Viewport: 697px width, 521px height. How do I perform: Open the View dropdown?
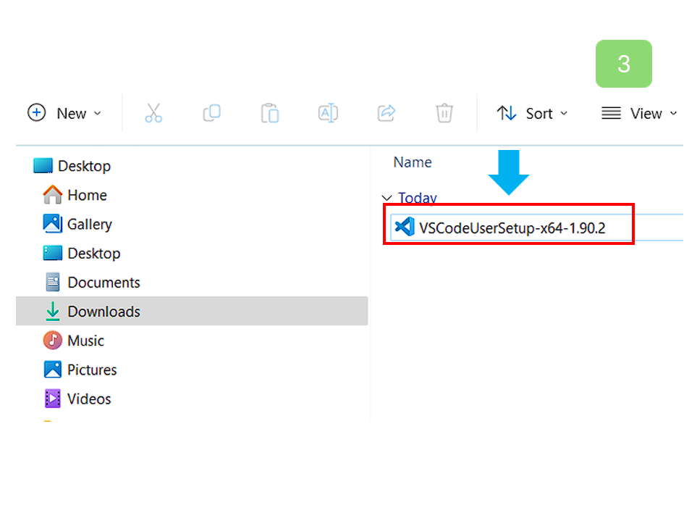click(640, 114)
